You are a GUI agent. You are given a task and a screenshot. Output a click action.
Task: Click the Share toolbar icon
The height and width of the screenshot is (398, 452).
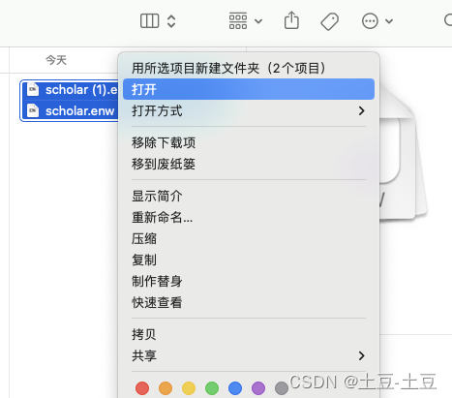[x=291, y=20]
